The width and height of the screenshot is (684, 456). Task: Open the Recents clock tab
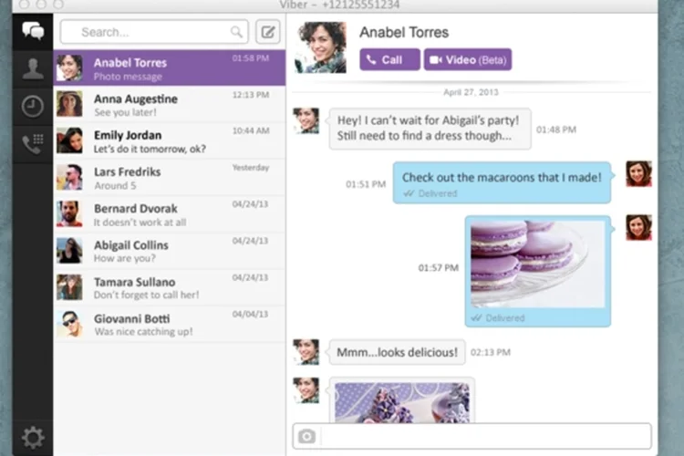[33, 106]
